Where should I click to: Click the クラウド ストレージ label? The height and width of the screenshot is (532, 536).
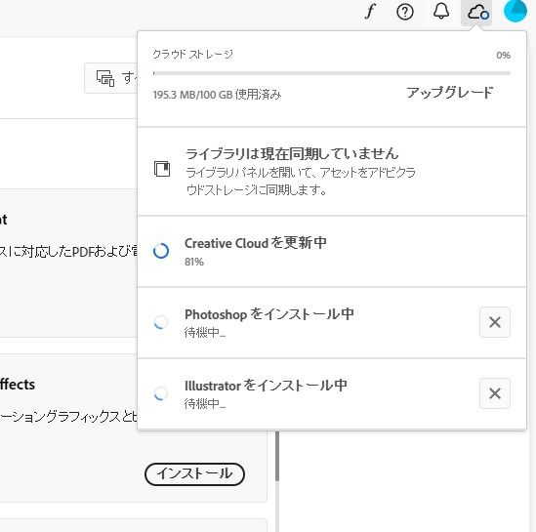(193, 55)
